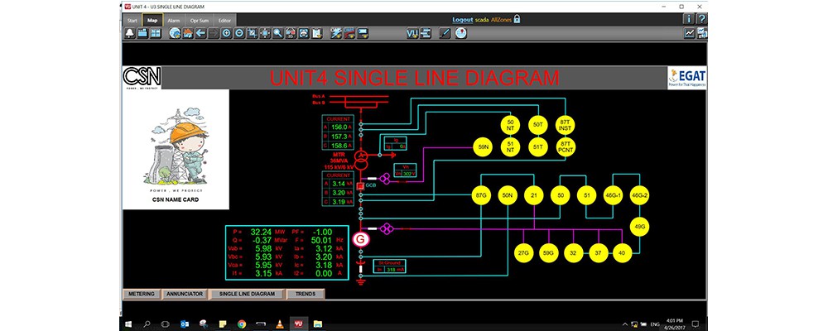Click the home icon in the toolbar
Viewport: 828px width, 331px height.
(189, 33)
